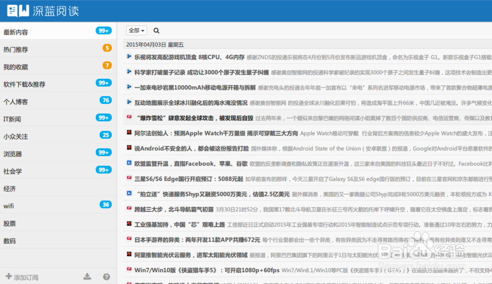492x284 pixels.
Task: Open article 阿尔法创始人:预测Apple Watch
Action: 216,133
